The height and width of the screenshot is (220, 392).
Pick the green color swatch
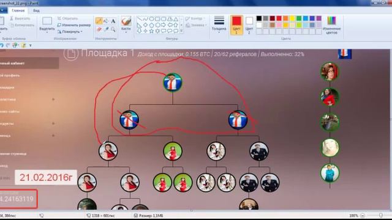(299, 18)
